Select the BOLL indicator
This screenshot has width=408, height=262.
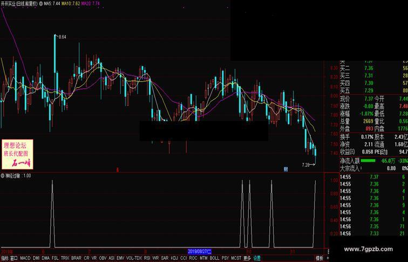(214, 258)
